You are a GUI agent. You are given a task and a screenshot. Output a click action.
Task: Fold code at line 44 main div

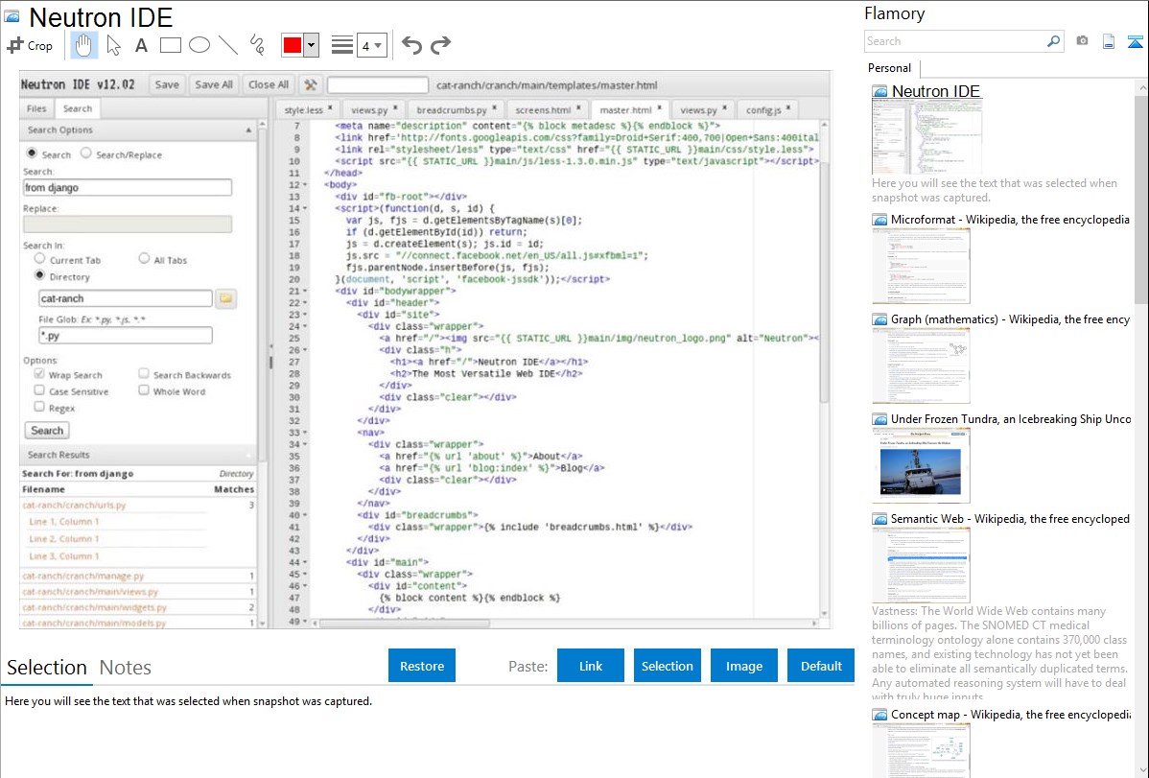pyautogui.click(x=305, y=562)
